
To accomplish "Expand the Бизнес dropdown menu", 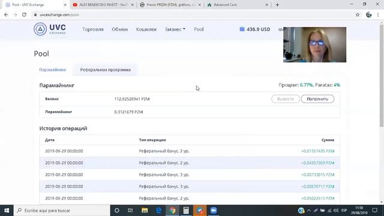I will coord(175,29).
